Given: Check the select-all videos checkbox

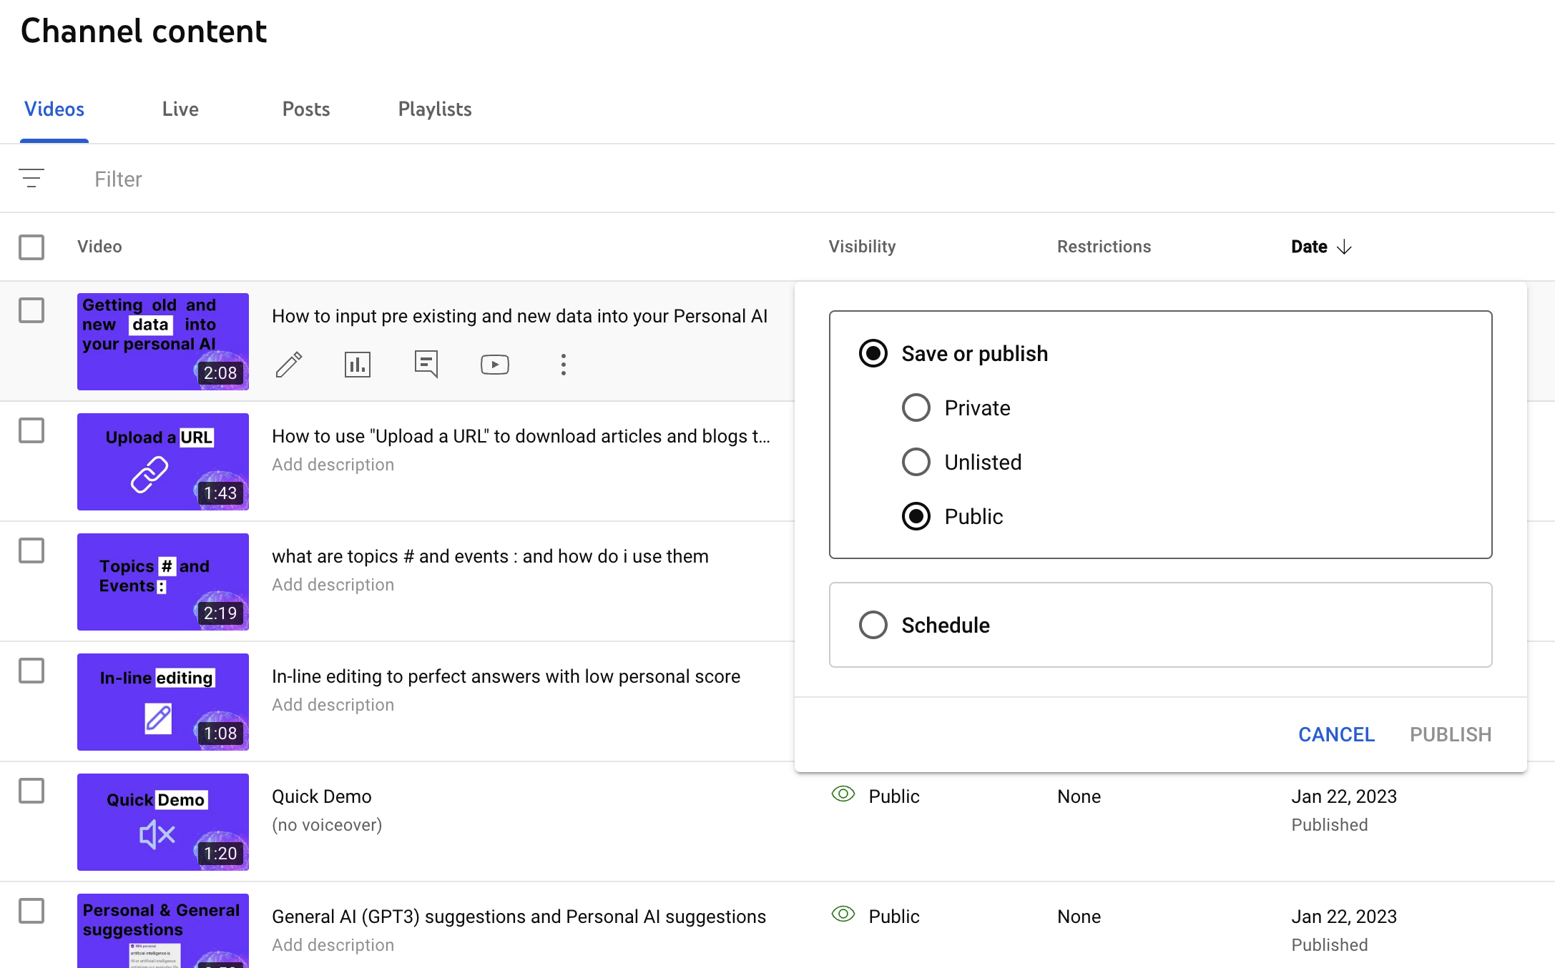Looking at the screenshot, I should point(31,247).
